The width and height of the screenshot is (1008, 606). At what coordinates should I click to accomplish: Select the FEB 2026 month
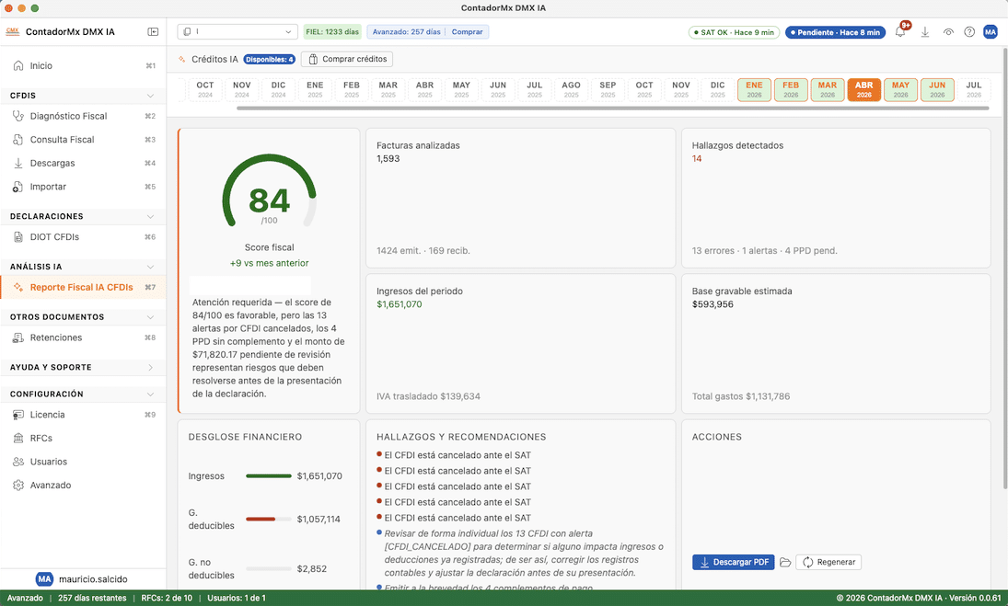(791, 90)
